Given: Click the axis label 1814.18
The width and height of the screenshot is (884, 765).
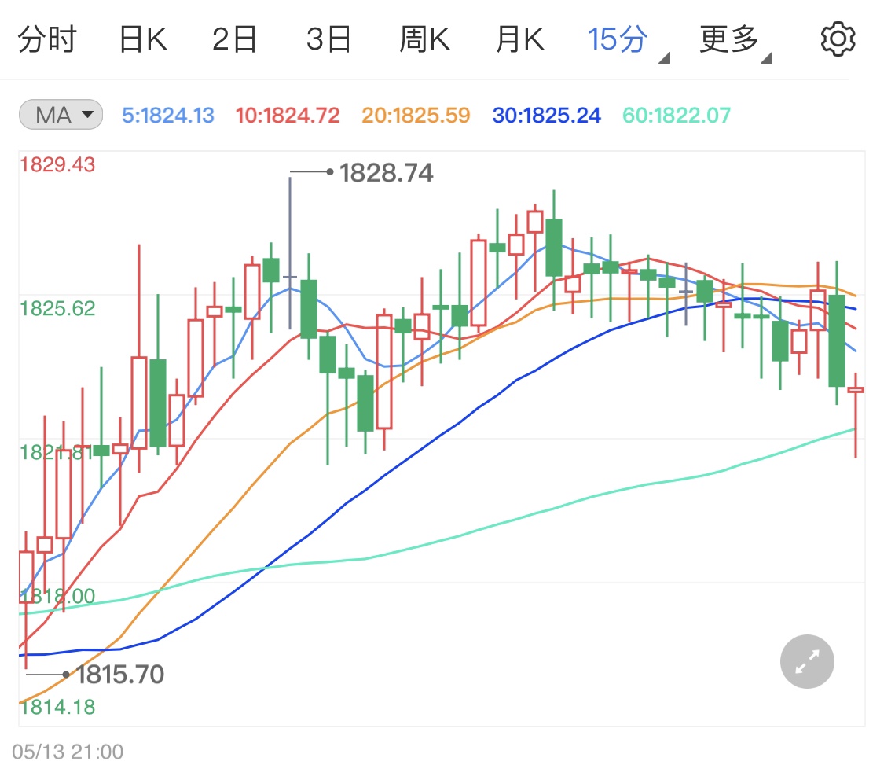Looking at the screenshot, I should 57,707.
